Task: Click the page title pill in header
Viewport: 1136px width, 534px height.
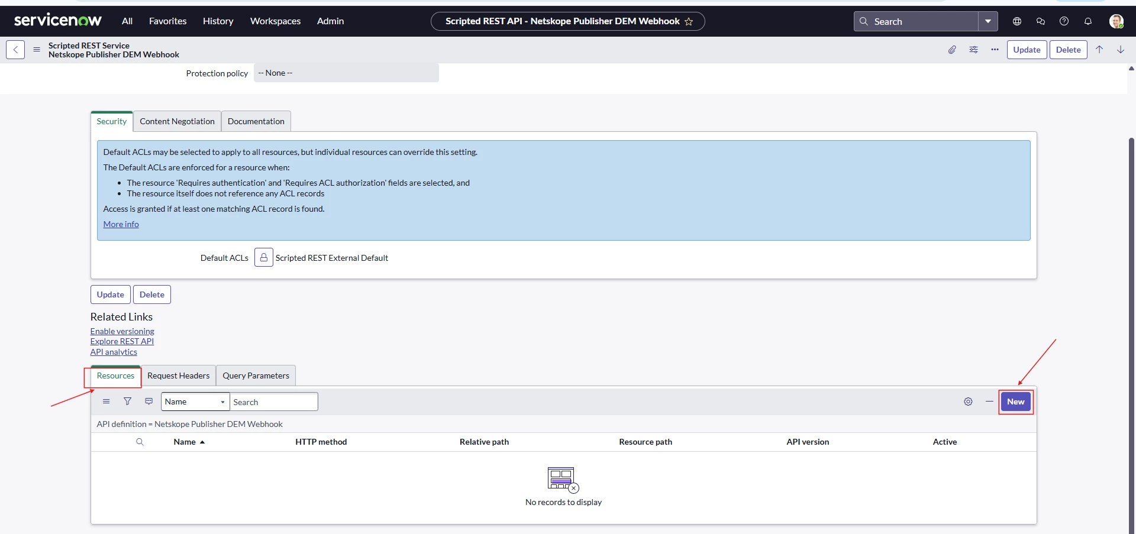Action: click(567, 21)
